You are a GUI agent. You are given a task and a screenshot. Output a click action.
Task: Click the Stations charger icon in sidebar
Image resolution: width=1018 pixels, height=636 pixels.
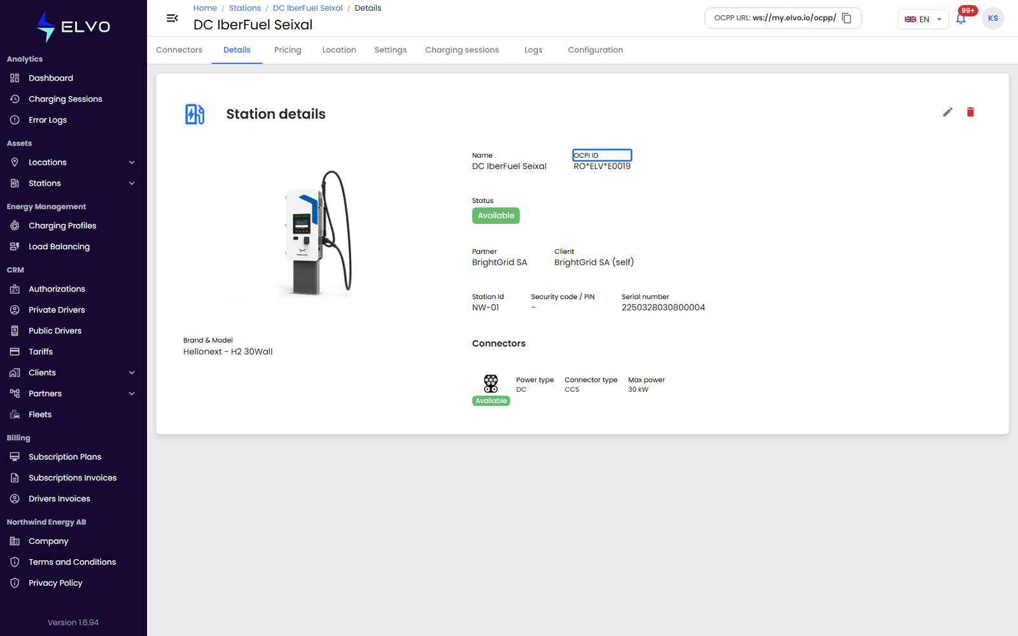[15, 183]
